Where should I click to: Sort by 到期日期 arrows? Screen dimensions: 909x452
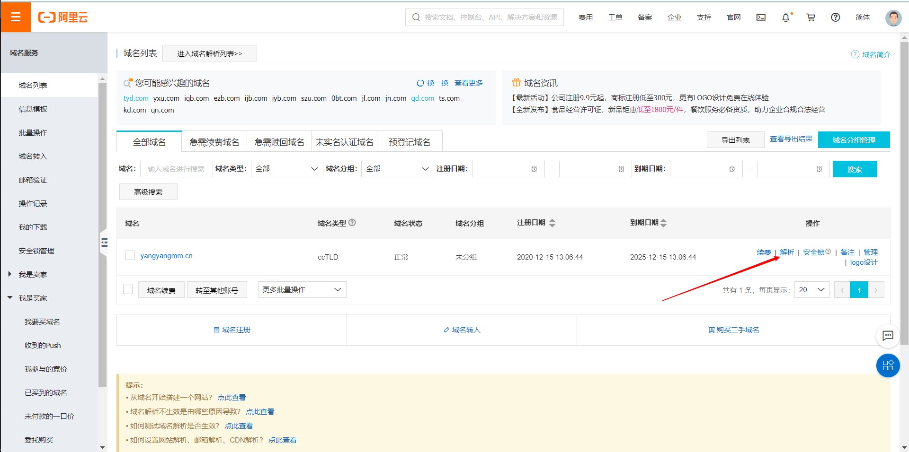[663, 223]
